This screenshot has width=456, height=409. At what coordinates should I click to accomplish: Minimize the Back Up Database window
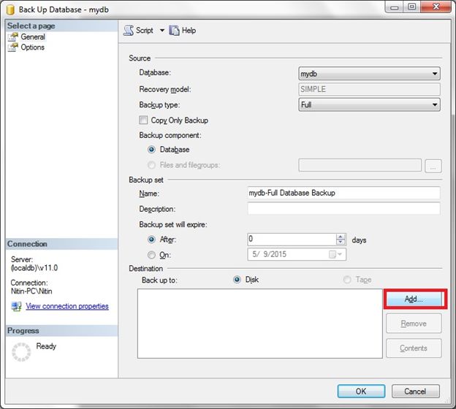coord(395,7)
